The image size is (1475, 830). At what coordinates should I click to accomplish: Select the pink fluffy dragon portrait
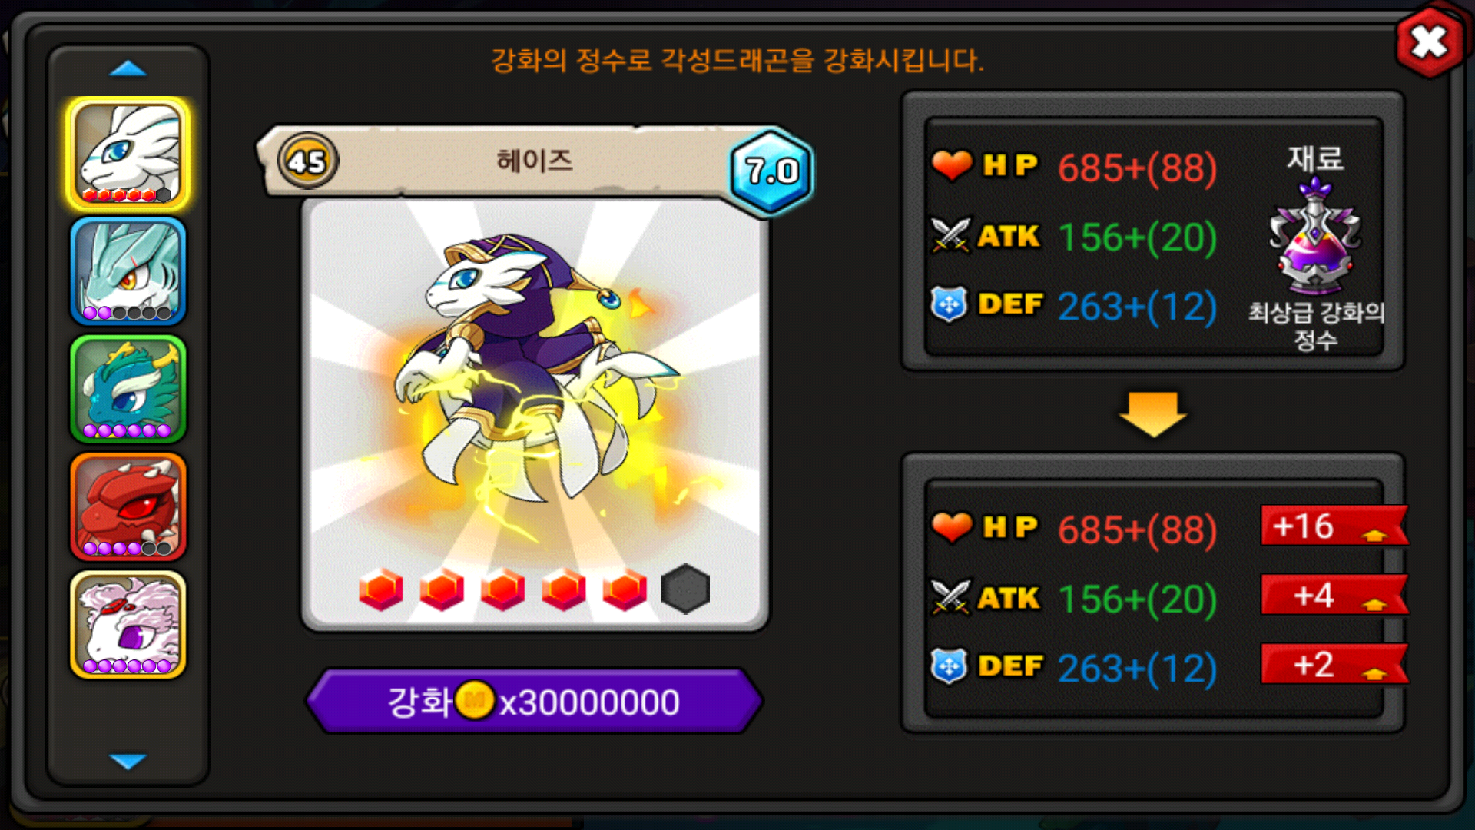click(128, 624)
